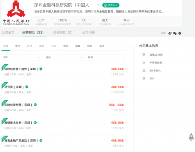This screenshot has width=195, height=152.
Task: Click the pencil icon beside company name
Action: 98,5
